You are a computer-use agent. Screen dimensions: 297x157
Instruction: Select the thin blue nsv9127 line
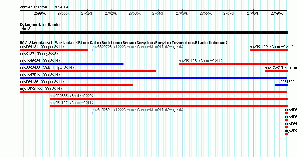pos(154,57)
